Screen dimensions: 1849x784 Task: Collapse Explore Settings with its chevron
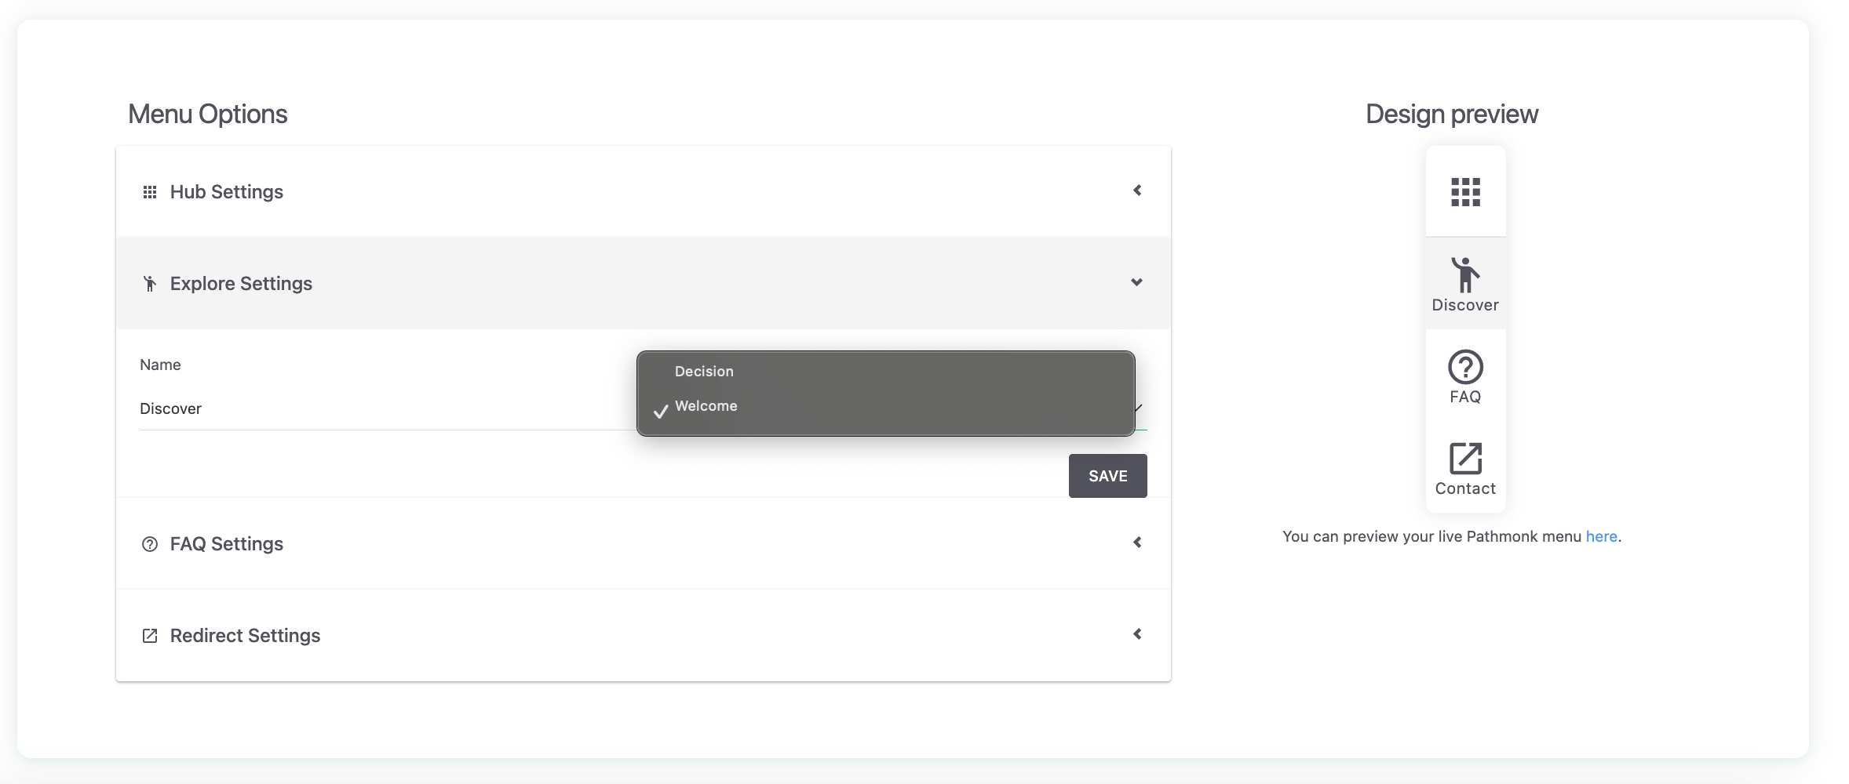coord(1136,282)
